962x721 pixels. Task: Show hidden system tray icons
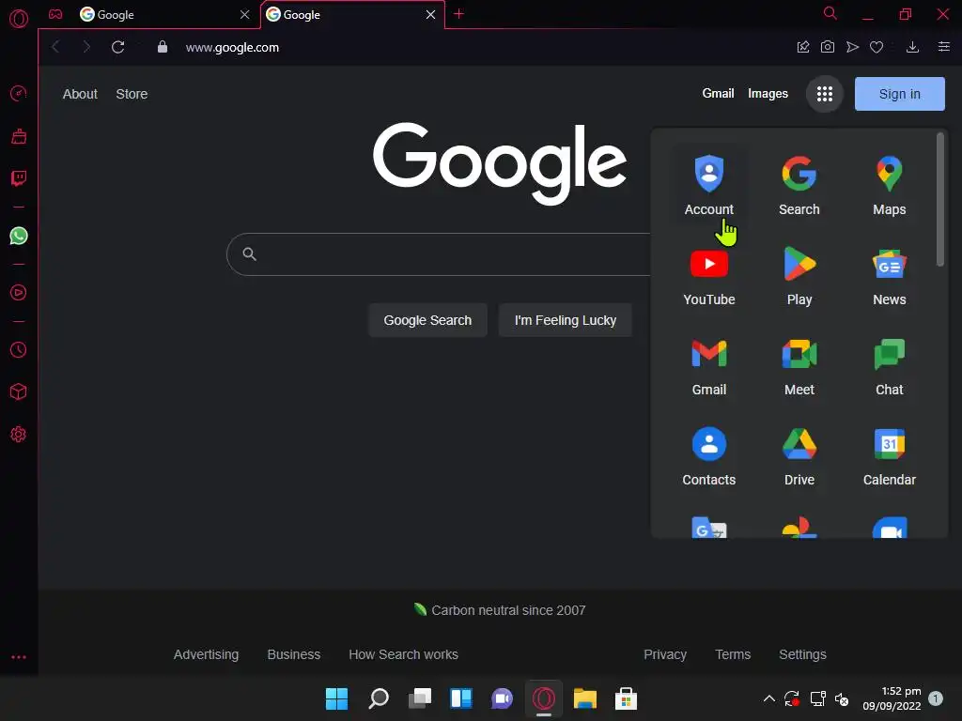(x=768, y=698)
